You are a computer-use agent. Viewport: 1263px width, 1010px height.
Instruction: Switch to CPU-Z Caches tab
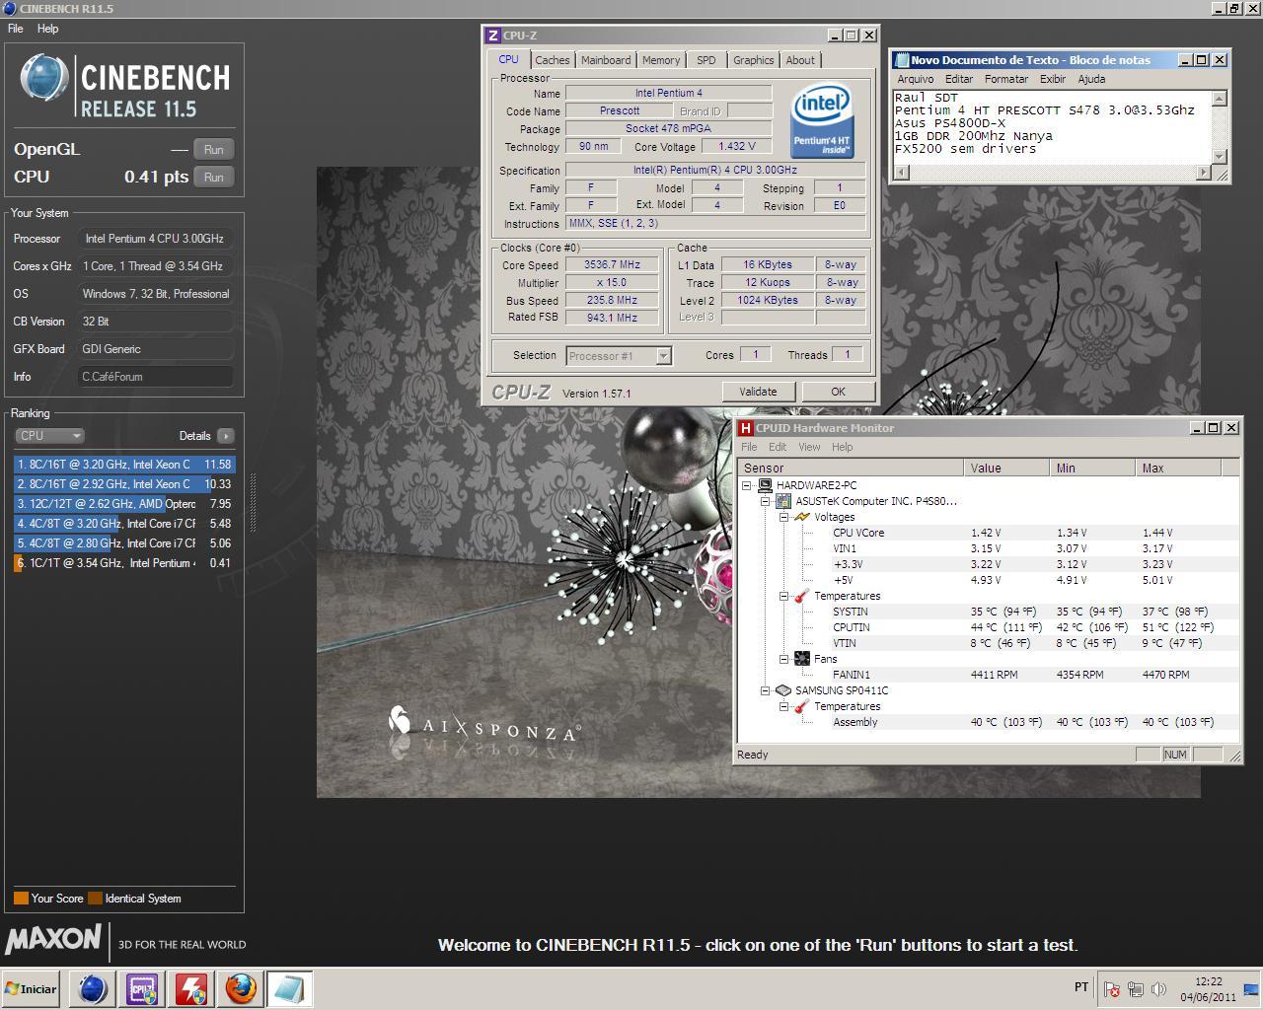pyautogui.click(x=552, y=60)
